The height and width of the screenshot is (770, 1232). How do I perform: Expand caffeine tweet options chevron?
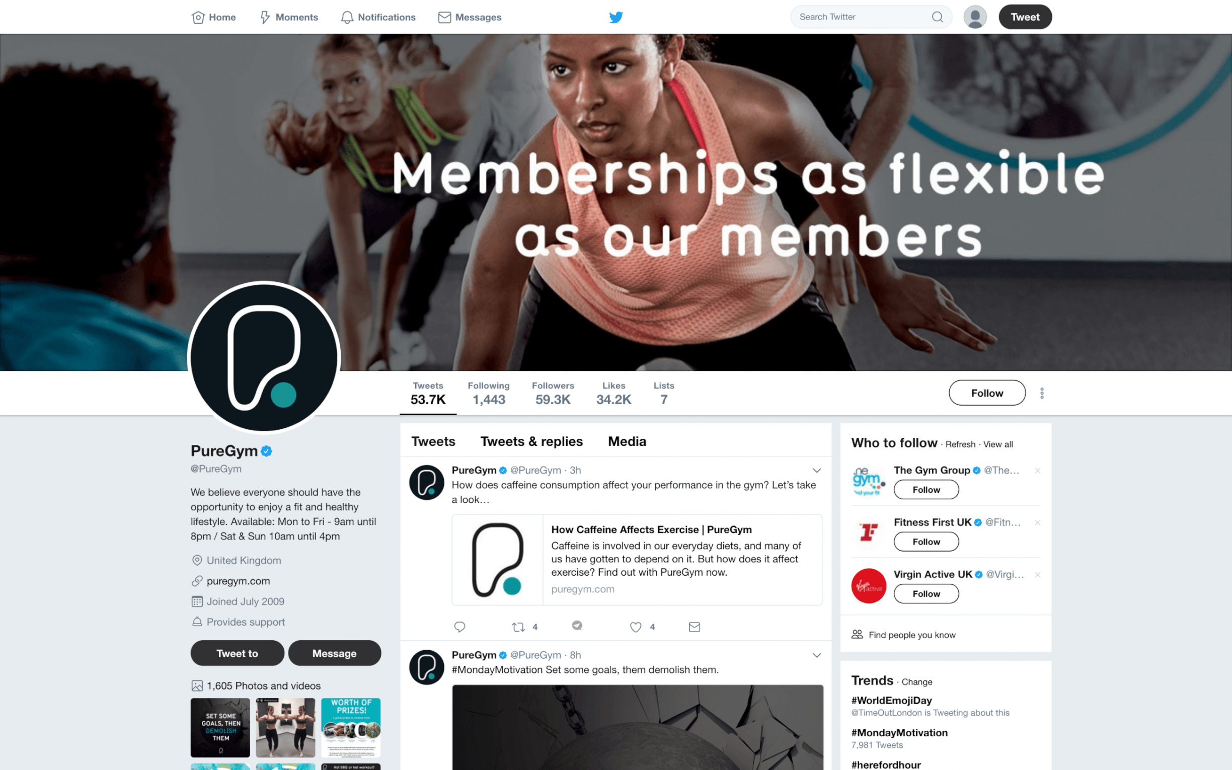[x=817, y=471]
